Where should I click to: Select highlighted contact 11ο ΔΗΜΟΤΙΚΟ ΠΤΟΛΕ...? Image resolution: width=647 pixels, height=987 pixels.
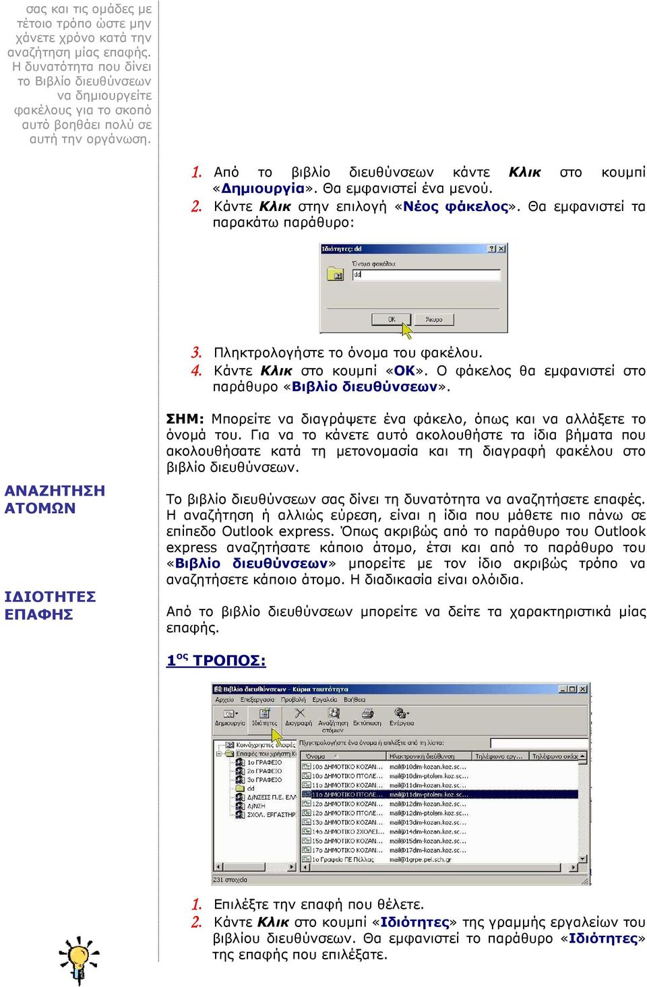439,795
